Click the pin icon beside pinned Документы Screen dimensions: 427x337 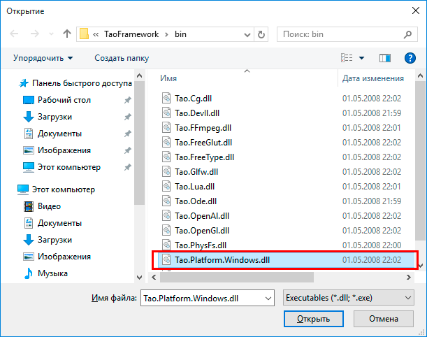(128, 134)
